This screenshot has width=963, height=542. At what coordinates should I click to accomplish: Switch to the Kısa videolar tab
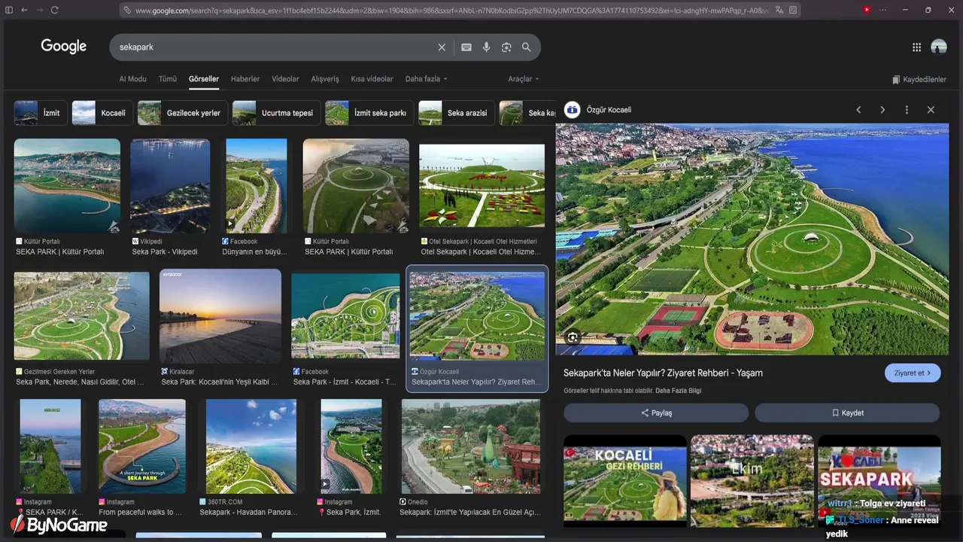[372, 79]
